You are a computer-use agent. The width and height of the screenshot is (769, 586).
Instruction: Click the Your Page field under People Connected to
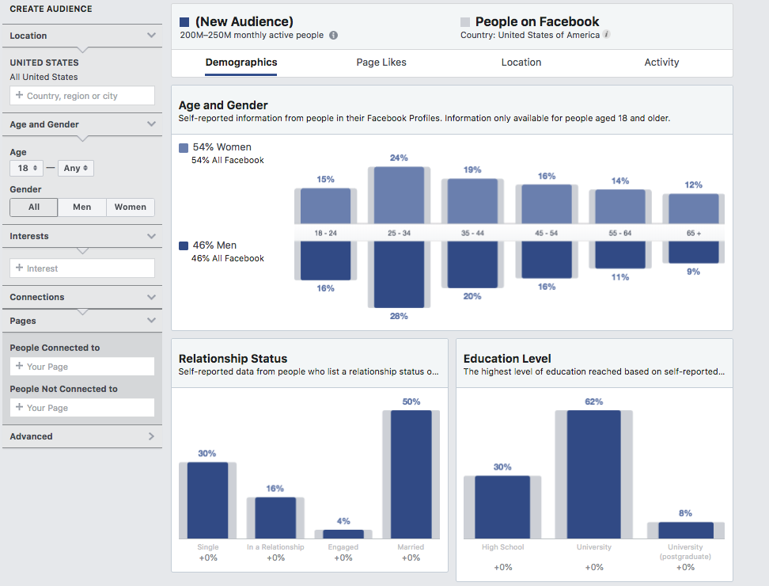81,367
